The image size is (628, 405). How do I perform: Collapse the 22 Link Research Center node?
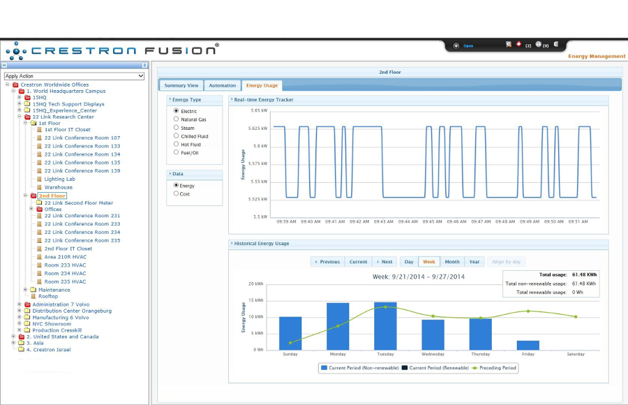[x=20, y=117]
